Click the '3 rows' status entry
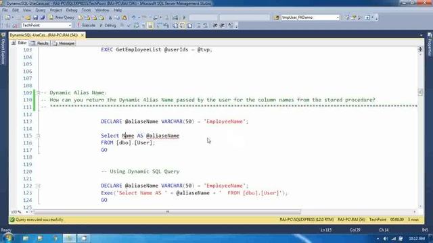Screen dimensions: 433x243 point(413,220)
